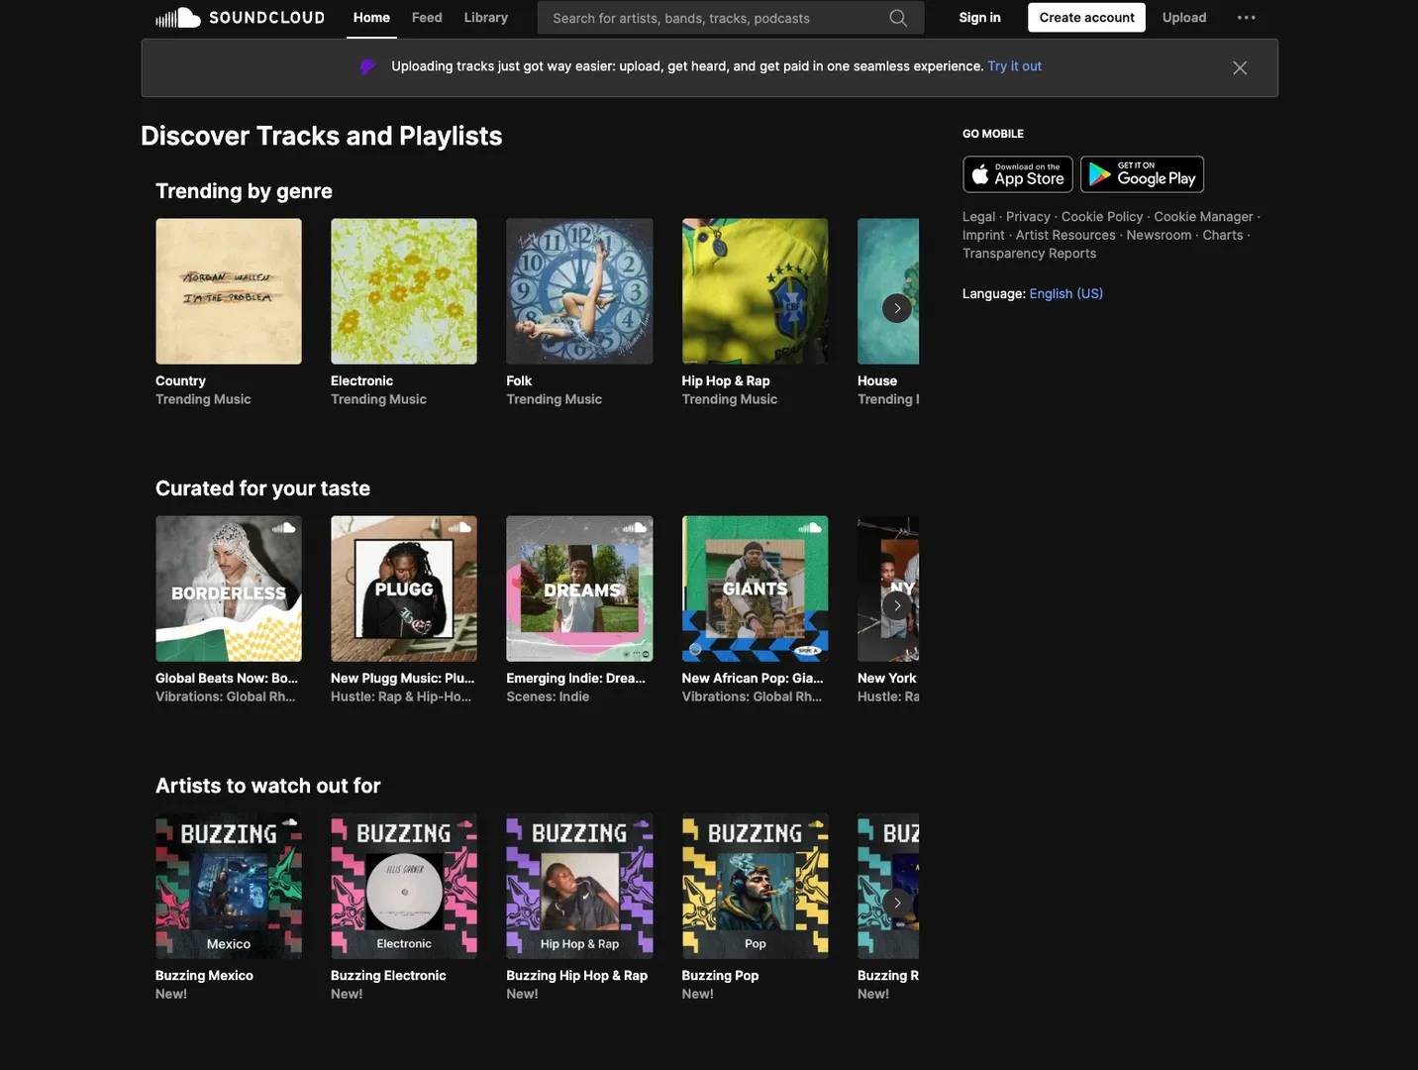Click the Sign in button

point(979,18)
